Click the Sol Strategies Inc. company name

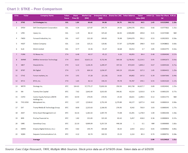tap(40, 22)
